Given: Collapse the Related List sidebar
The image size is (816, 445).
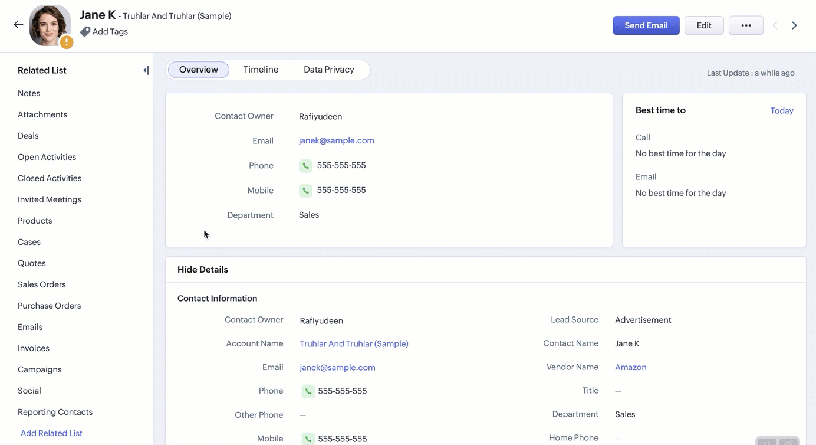Looking at the screenshot, I should coord(146,71).
